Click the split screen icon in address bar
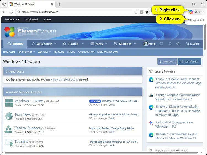This screenshot has height=155, width=207. pyautogui.click(x=136, y=12)
